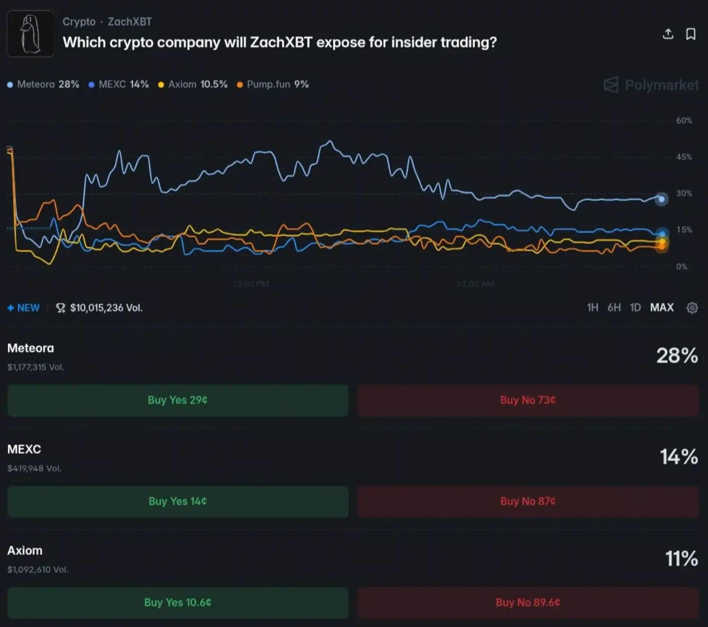Select the Meteora endpoint marker on the chart
This screenshot has width=708, height=627.
tap(662, 199)
